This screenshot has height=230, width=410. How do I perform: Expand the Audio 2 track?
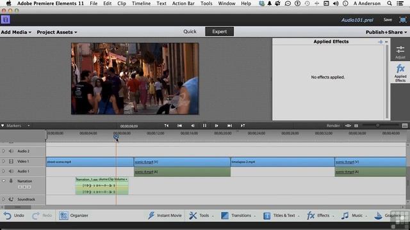pyautogui.click(x=3, y=151)
